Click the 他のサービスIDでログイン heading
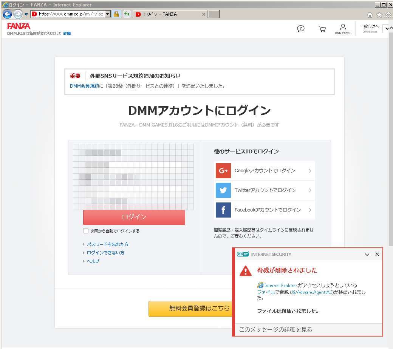Screen dimensions: 393x349 tap(246, 151)
